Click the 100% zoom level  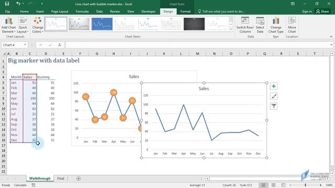(x=329, y=185)
